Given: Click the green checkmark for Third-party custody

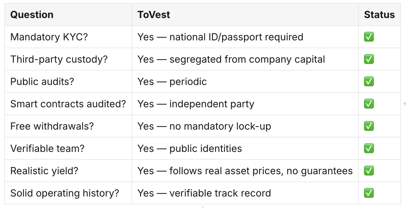Looking at the screenshot, I should point(369,59).
